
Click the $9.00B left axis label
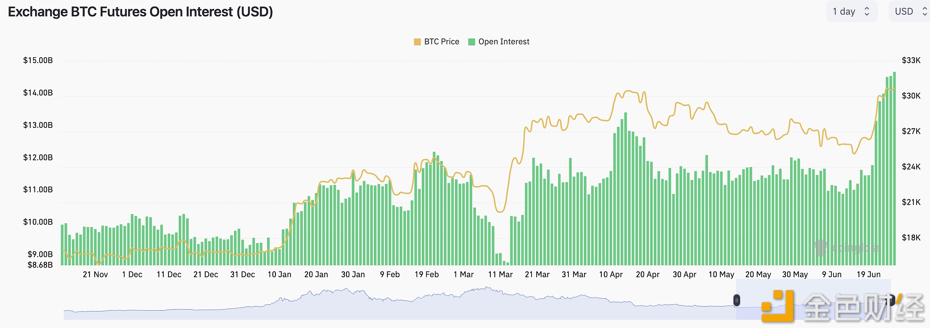pos(40,254)
